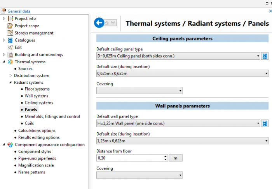Open catalogue for default wall panel type
The height and width of the screenshot is (189, 272).
click(x=265, y=123)
